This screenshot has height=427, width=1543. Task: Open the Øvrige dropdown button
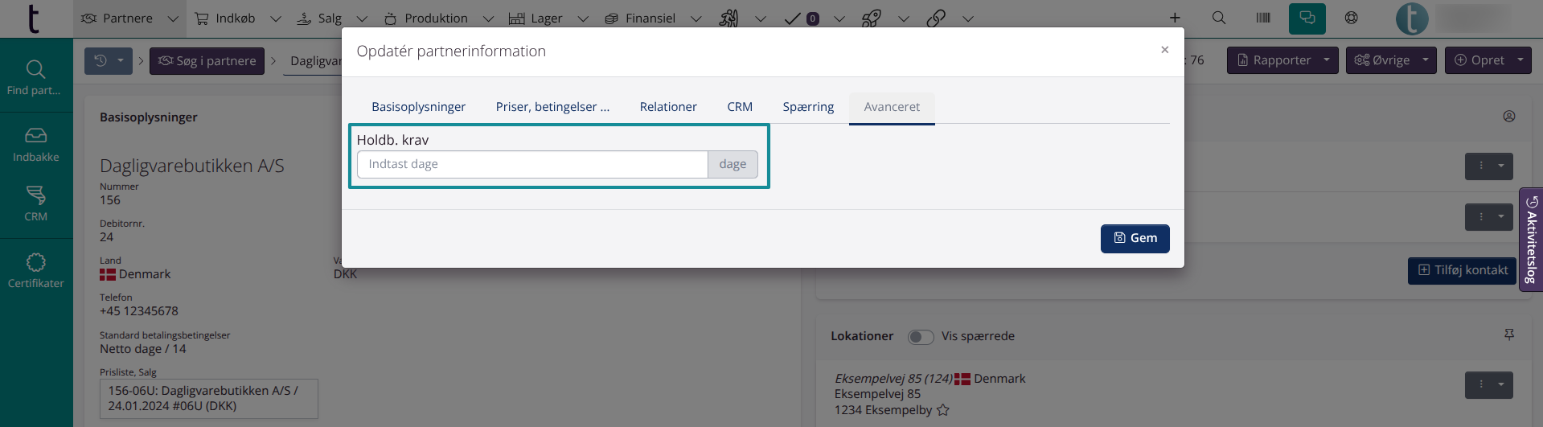tap(1391, 60)
